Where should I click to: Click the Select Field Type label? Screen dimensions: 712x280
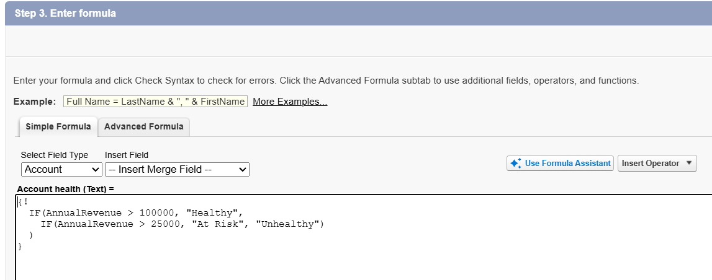55,155
